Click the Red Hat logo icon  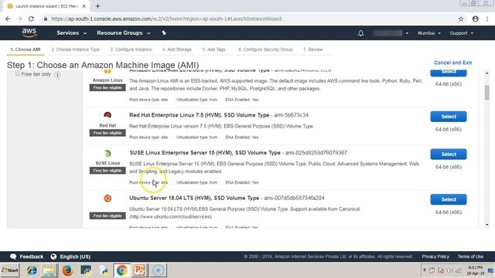(108, 115)
